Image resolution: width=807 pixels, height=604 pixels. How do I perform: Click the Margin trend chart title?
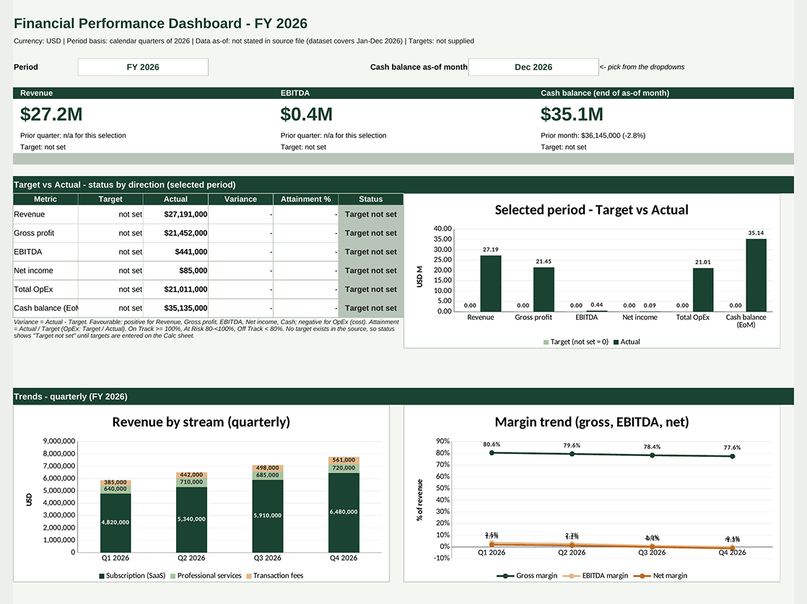coord(592,422)
